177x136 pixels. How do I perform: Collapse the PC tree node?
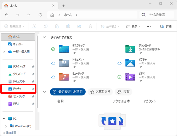[4, 119]
